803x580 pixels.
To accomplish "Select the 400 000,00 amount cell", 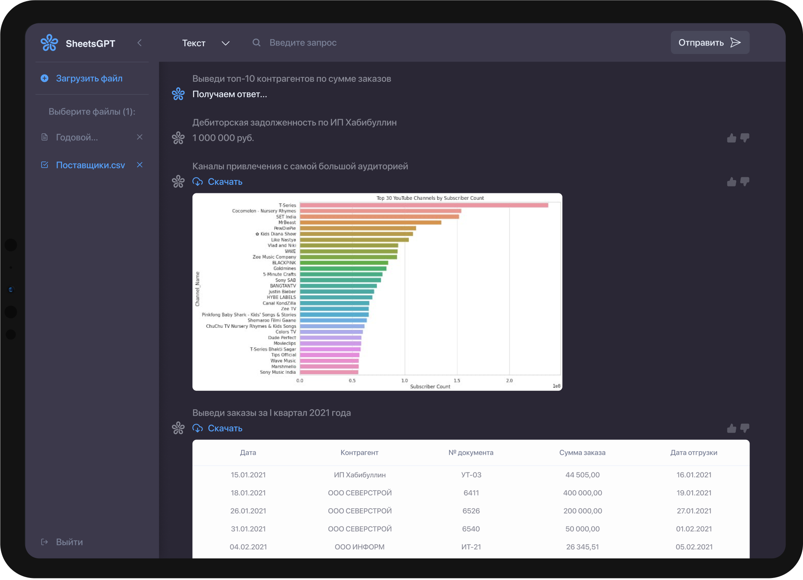I will 583,493.
